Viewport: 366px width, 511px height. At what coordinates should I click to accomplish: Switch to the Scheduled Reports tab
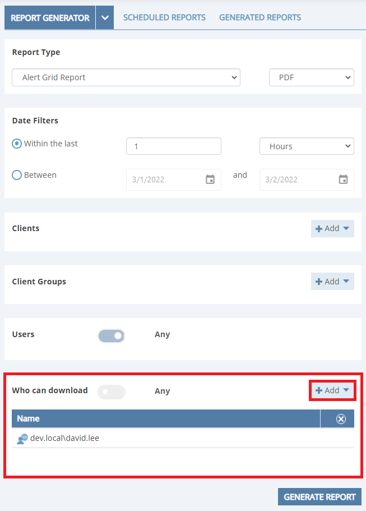click(x=164, y=17)
